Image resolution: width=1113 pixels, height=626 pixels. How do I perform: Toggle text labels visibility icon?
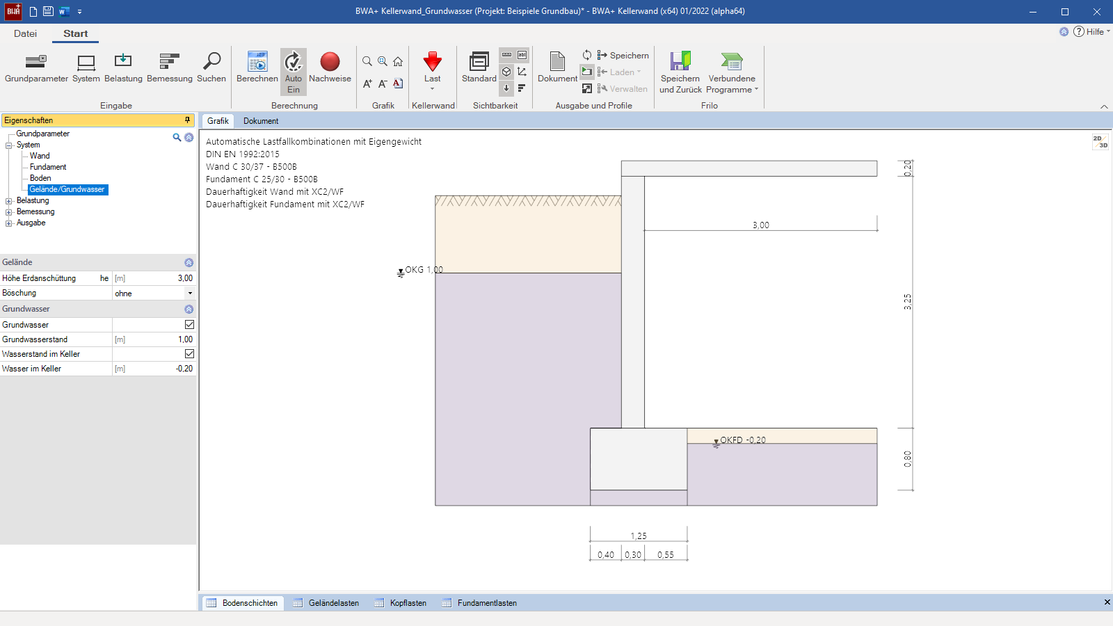click(x=522, y=55)
